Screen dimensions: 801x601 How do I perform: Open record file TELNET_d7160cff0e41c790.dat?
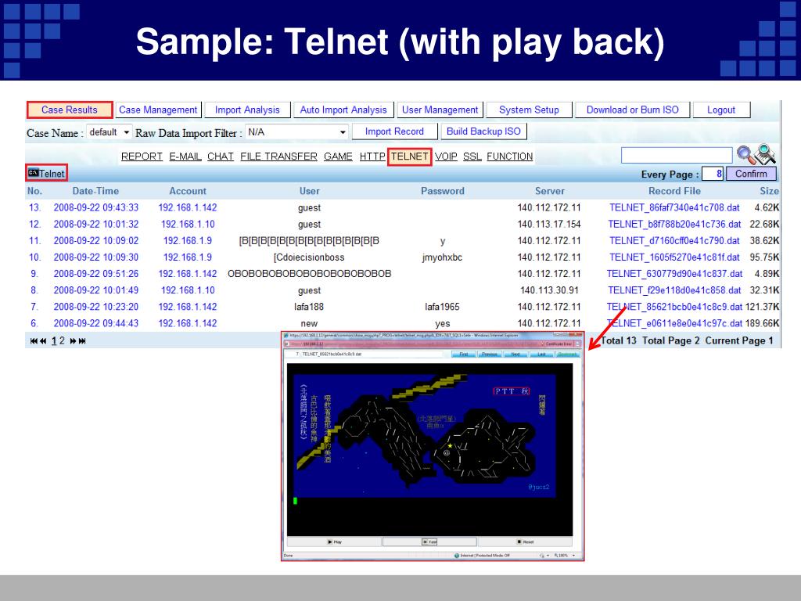pos(674,241)
